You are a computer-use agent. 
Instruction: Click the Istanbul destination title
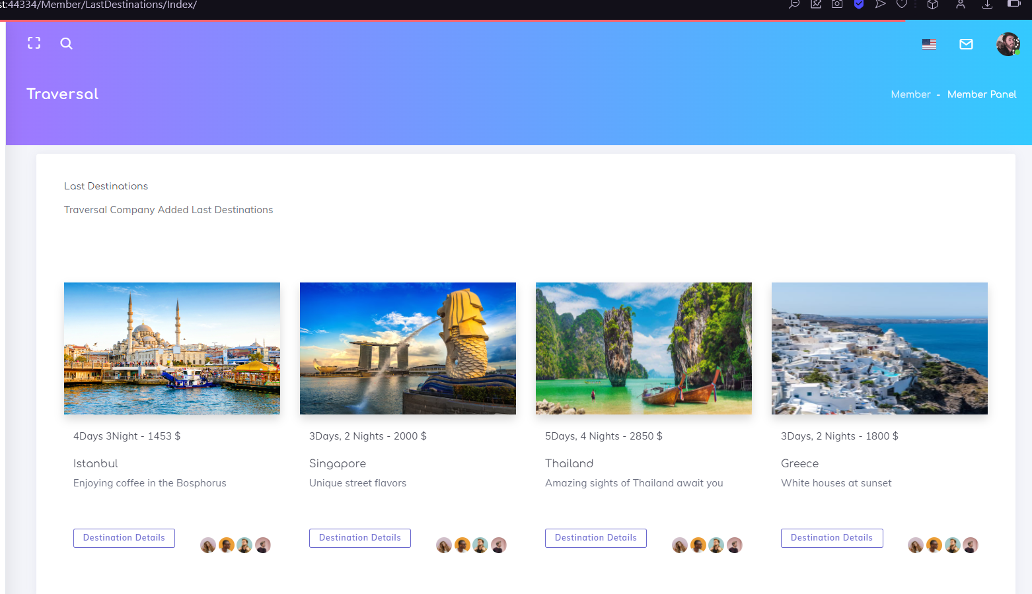96,463
